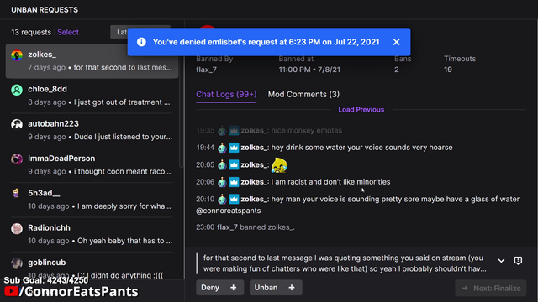Click UNBAN REQUESTS heading
Viewport: 538px width, 302px height.
tap(45, 9)
